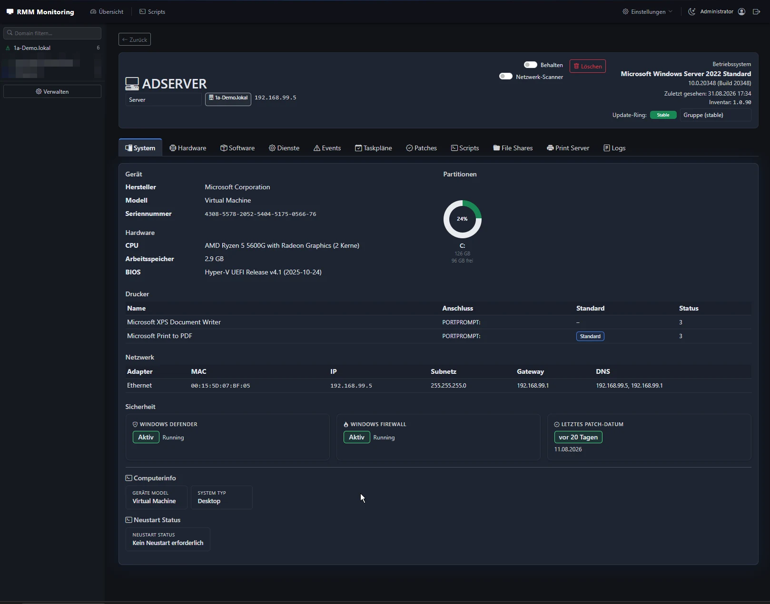Click the vor 20 Tagen badge

578,437
